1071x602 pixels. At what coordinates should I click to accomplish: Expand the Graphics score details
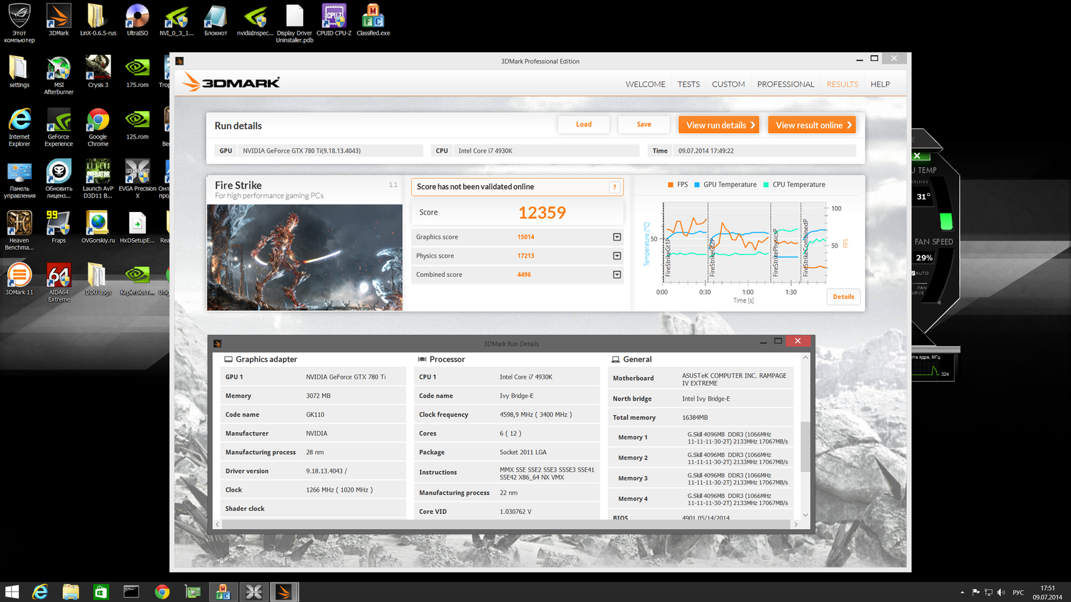tap(617, 237)
